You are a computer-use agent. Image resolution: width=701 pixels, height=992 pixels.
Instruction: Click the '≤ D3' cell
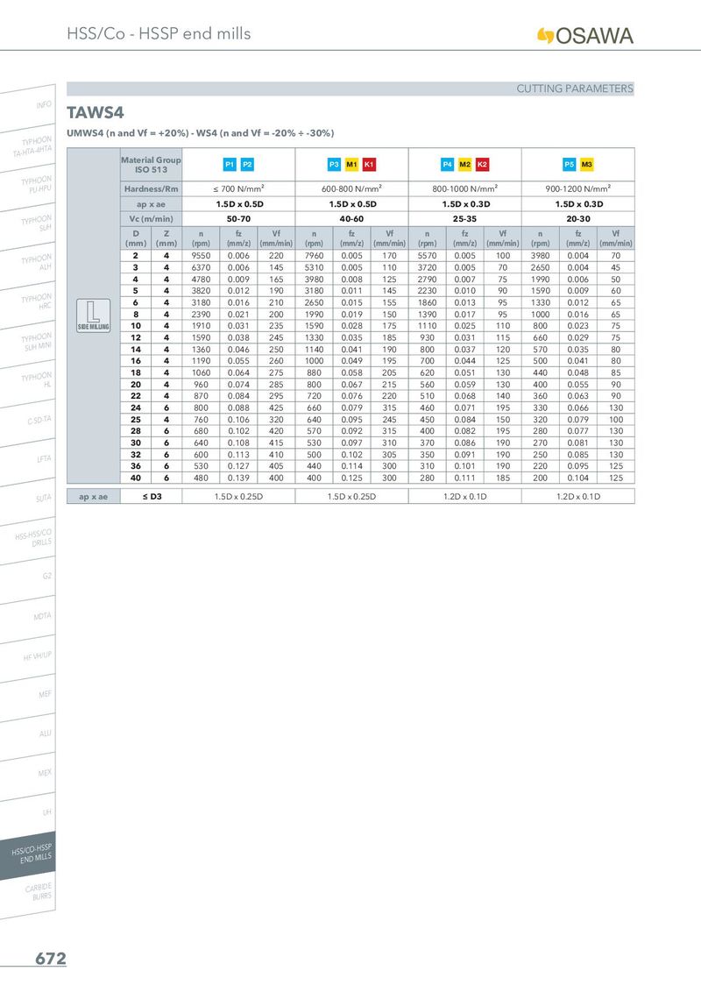152,497
